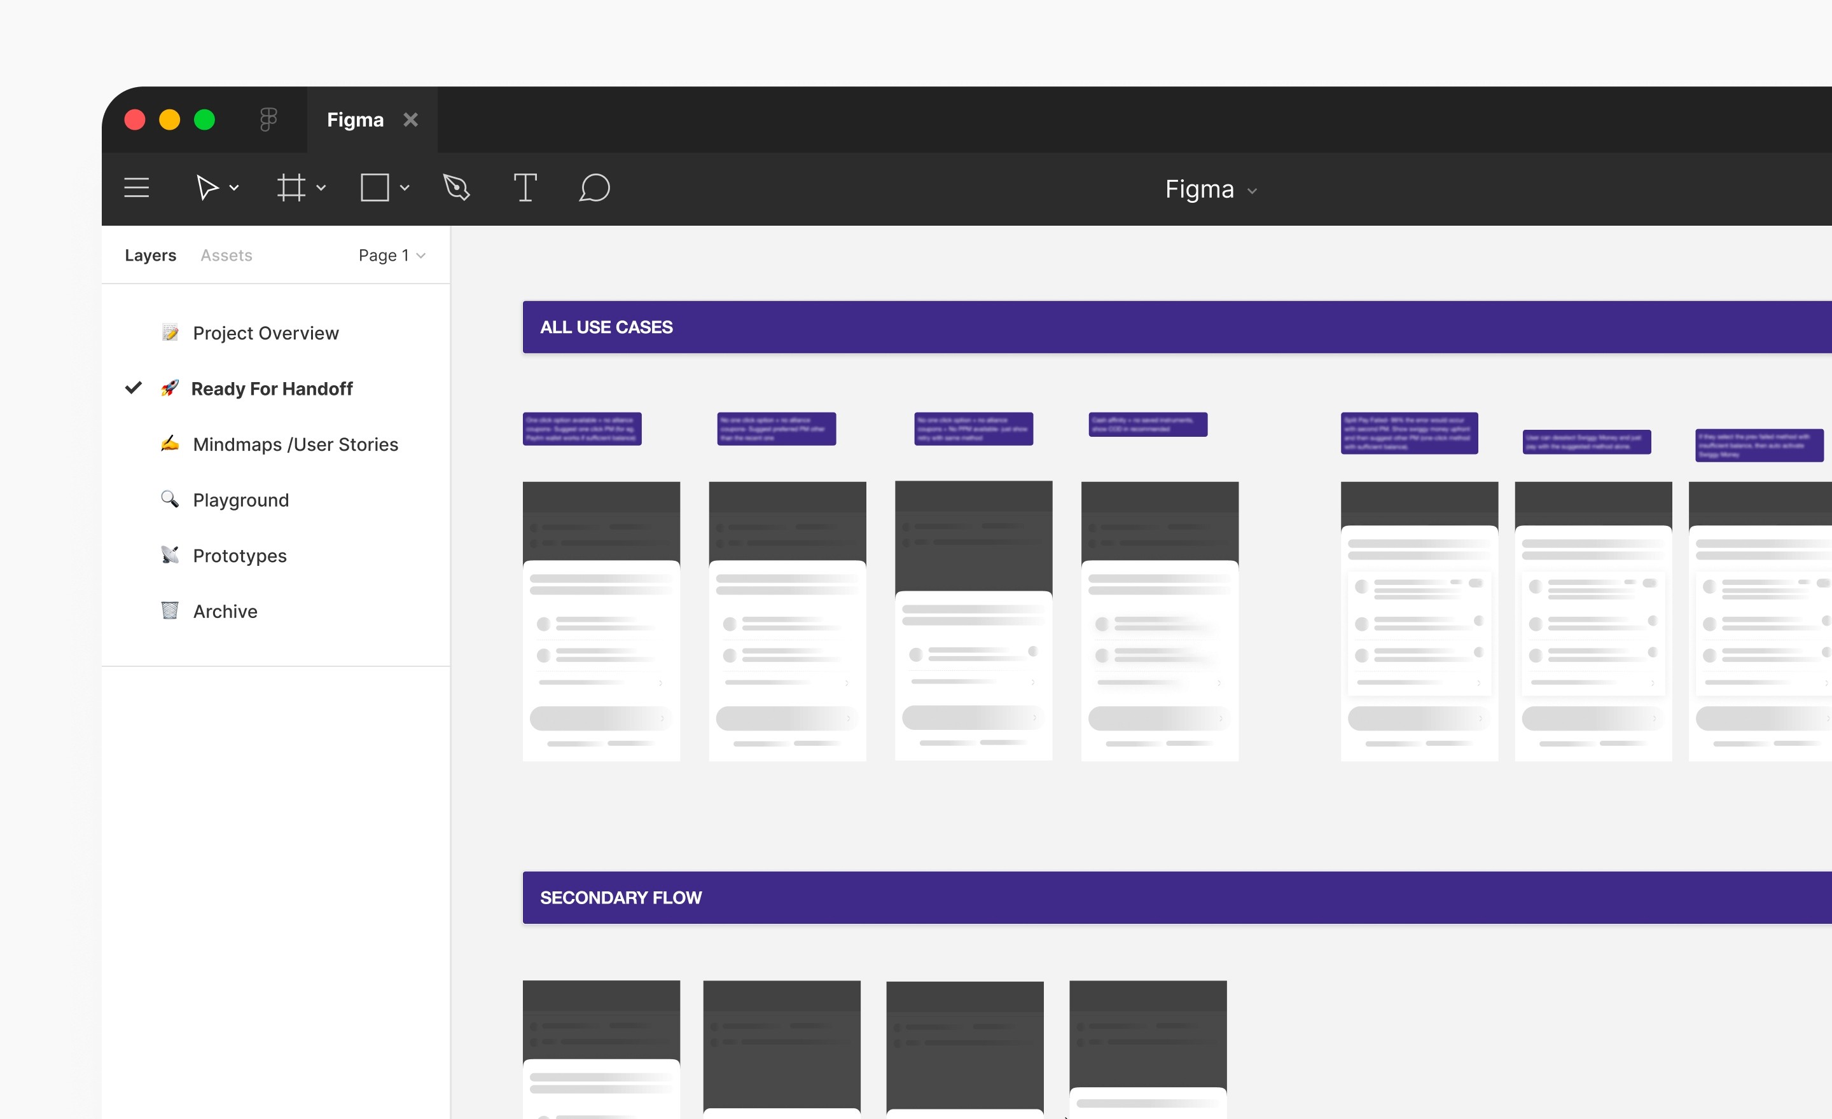Select the Pen tool
1832x1119 pixels.
(x=457, y=188)
